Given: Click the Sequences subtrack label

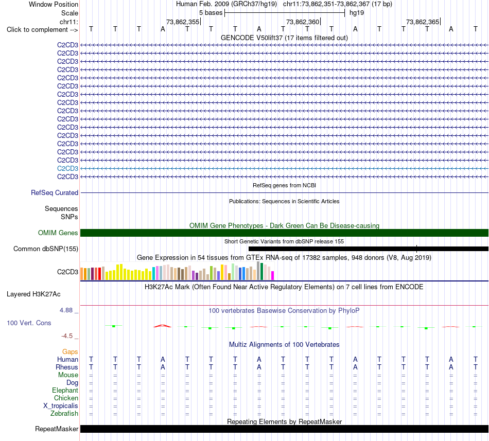Looking at the screenshot, I should (x=61, y=208).
